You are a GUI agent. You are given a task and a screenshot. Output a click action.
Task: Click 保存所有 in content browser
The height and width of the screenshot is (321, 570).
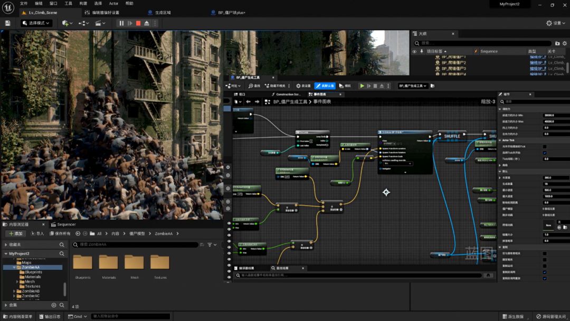click(60, 233)
